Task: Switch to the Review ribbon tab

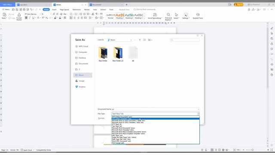Action: coord(87,9)
